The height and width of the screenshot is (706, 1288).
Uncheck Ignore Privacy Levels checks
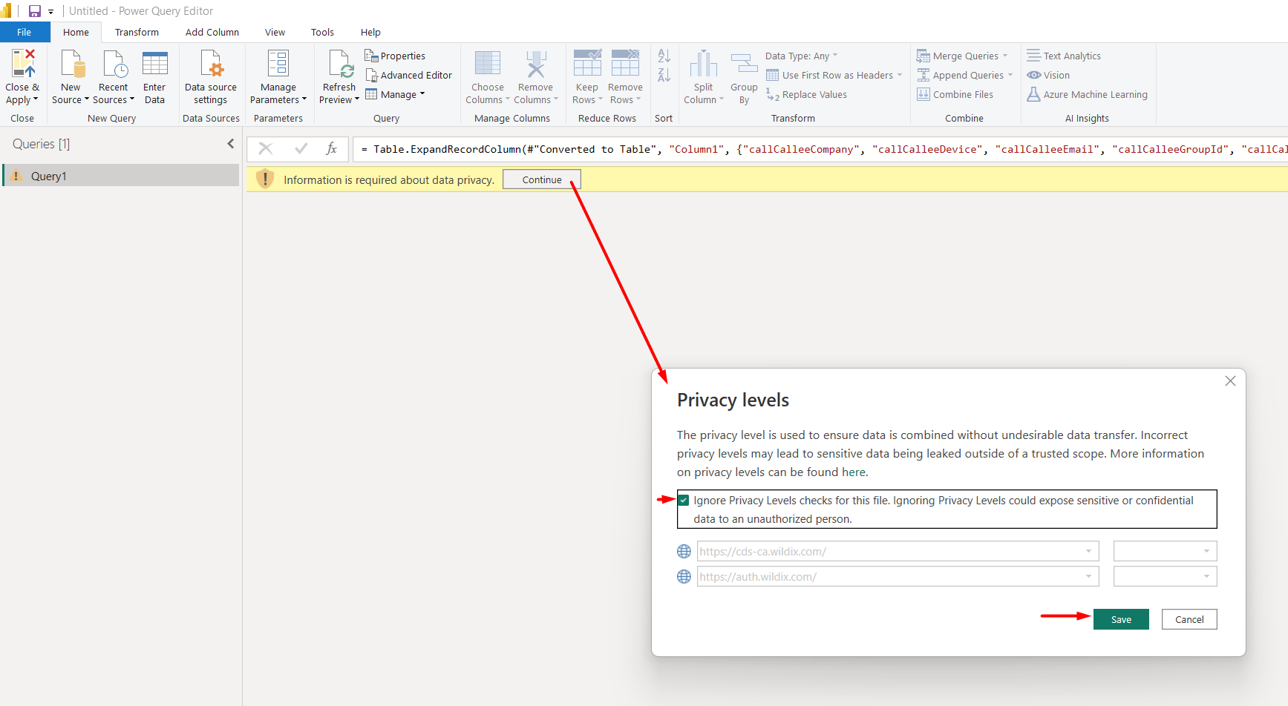pyautogui.click(x=683, y=500)
